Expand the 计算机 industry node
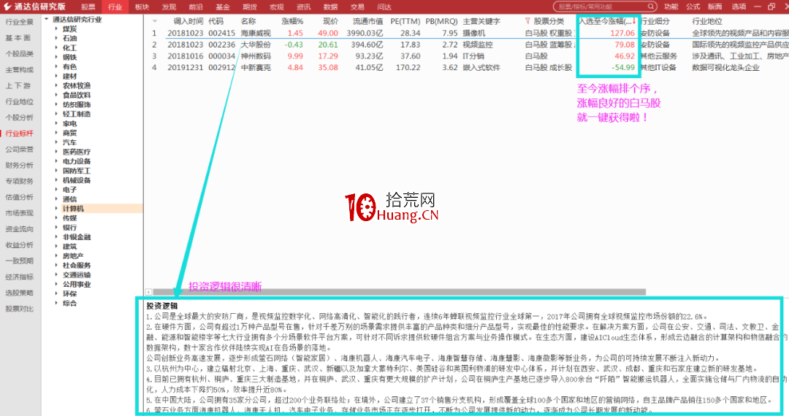Viewport: 789px width, 416px height. 56,209
